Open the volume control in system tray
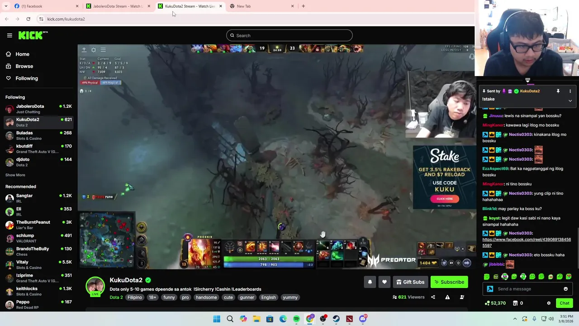This screenshot has width=579, height=326. coord(551,319)
